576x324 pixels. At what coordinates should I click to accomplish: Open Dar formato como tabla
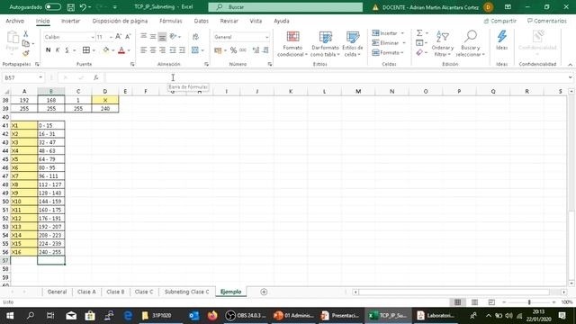point(325,44)
